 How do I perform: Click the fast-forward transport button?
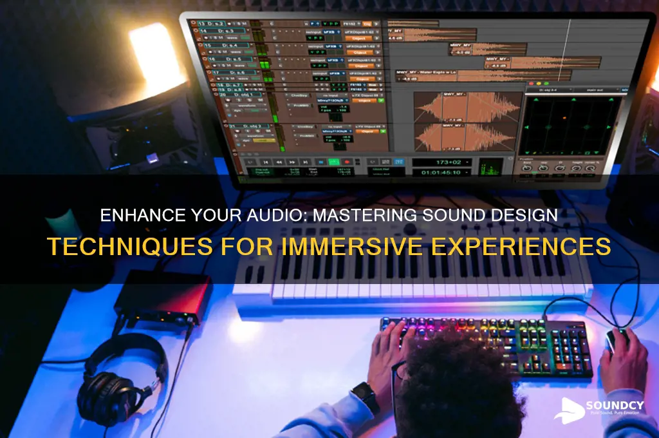click(x=292, y=162)
